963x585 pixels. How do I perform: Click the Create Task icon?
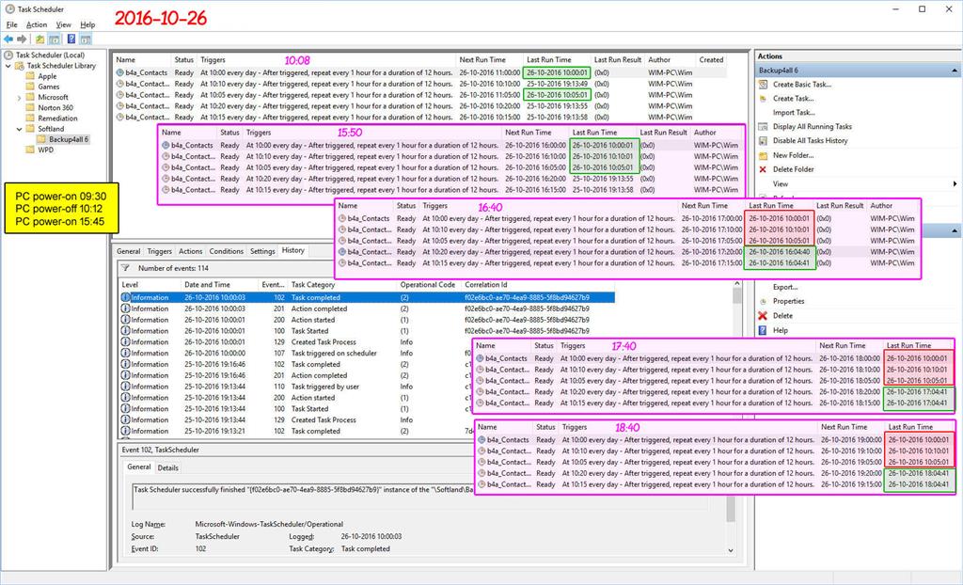click(763, 98)
